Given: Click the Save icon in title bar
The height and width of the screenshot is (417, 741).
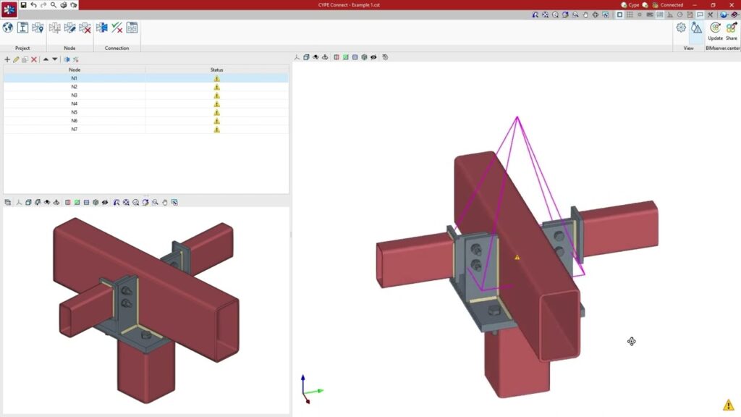Looking at the screenshot, I should (23, 5).
